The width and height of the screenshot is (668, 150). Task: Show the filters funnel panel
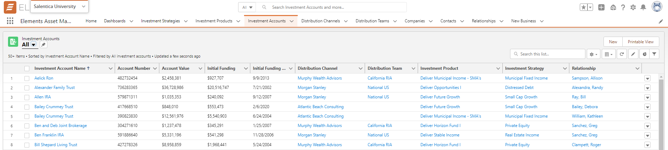[x=654, y=54]
